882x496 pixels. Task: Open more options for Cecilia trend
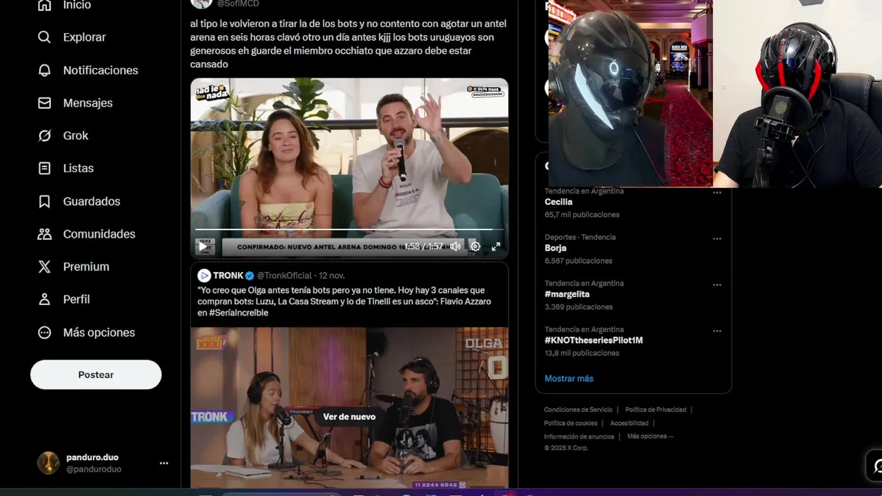click(717, 193)
